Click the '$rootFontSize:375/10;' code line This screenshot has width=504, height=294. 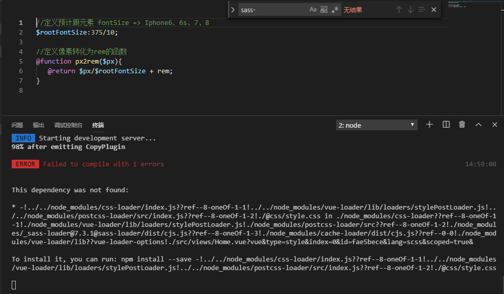(77, 32)
